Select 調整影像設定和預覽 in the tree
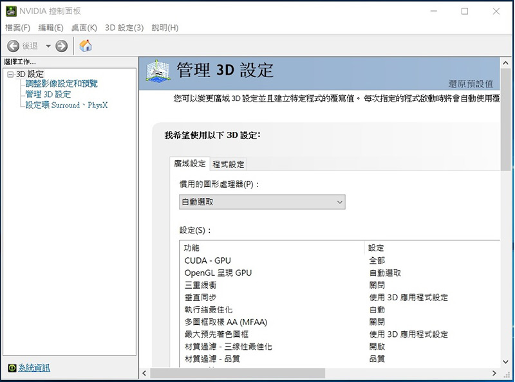The width and height of the screenshot is (515, 382). 62,84
